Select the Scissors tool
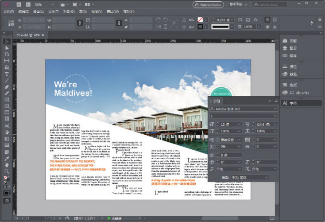 tap(7, 125)
